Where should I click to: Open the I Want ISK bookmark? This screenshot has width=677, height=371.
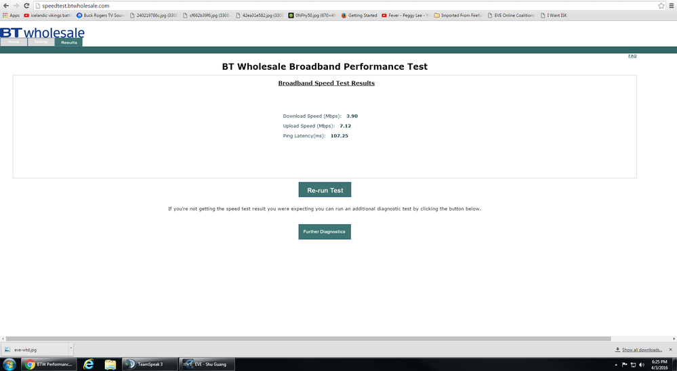pos(554,15)
